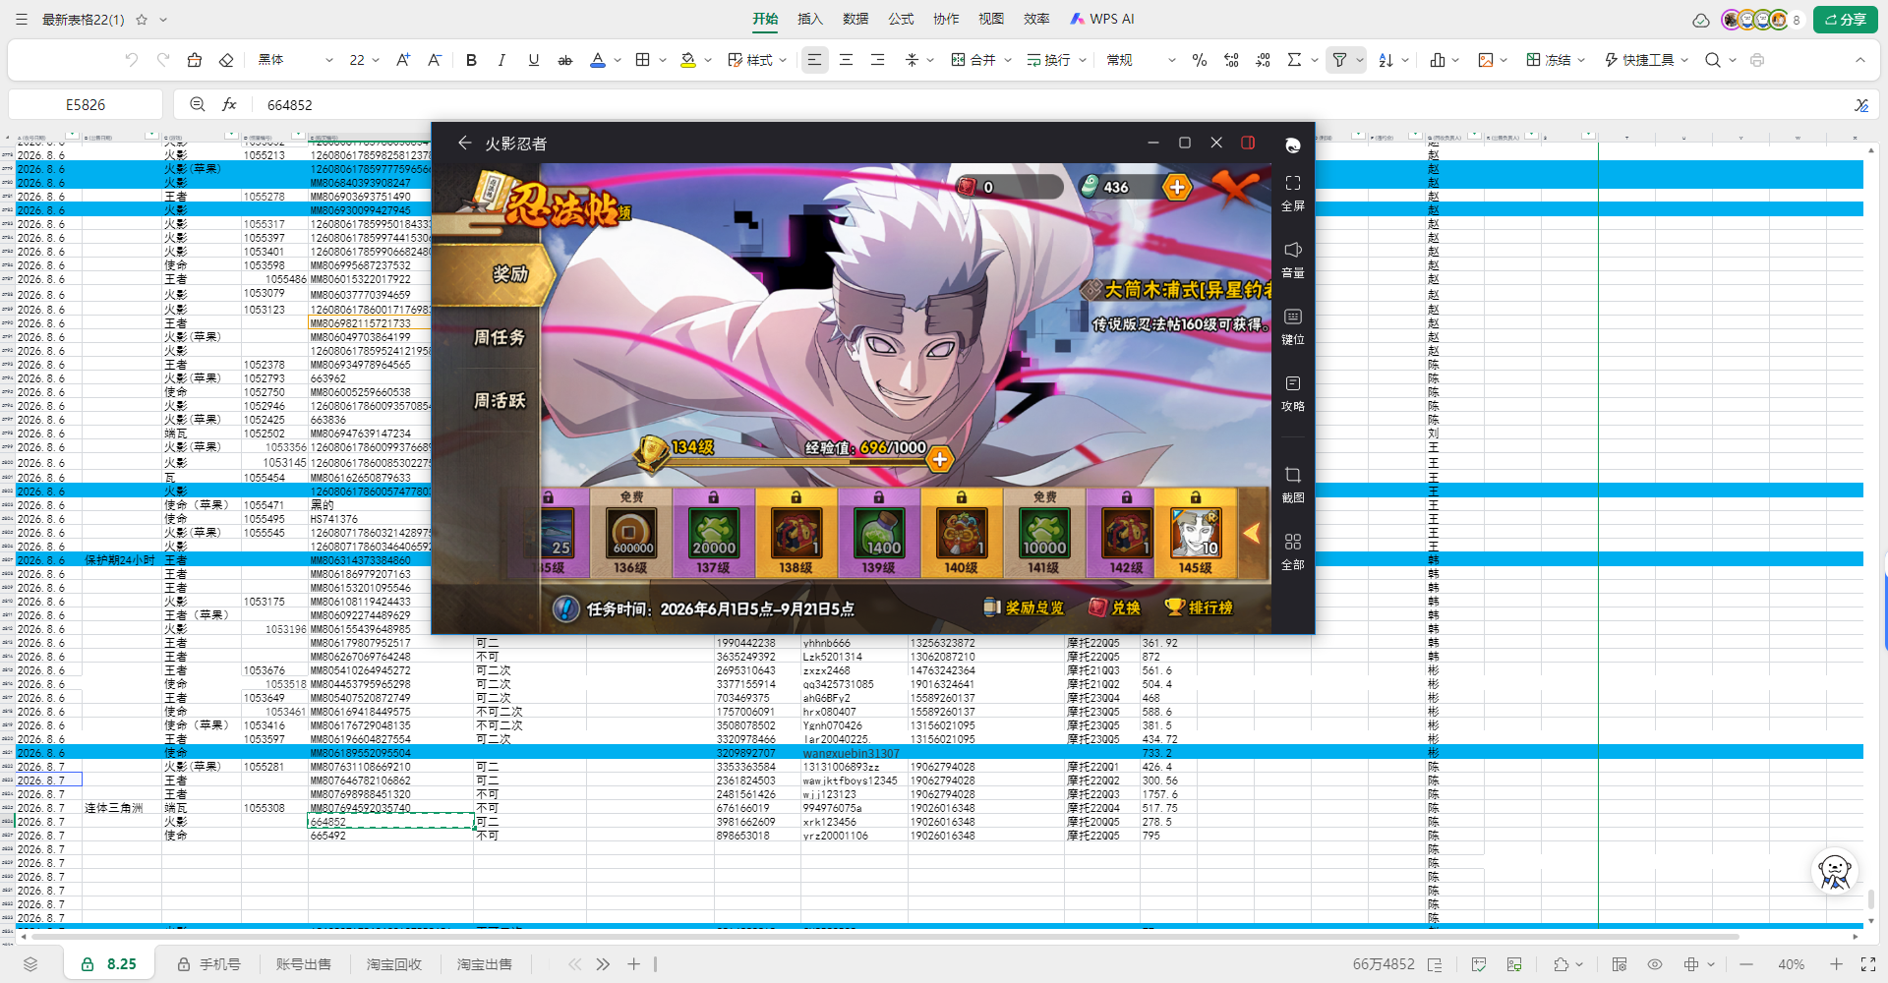This screenshot has width=1888, height=983.
Task: Open the font color dropdown arrow
Action: [618, 60]
